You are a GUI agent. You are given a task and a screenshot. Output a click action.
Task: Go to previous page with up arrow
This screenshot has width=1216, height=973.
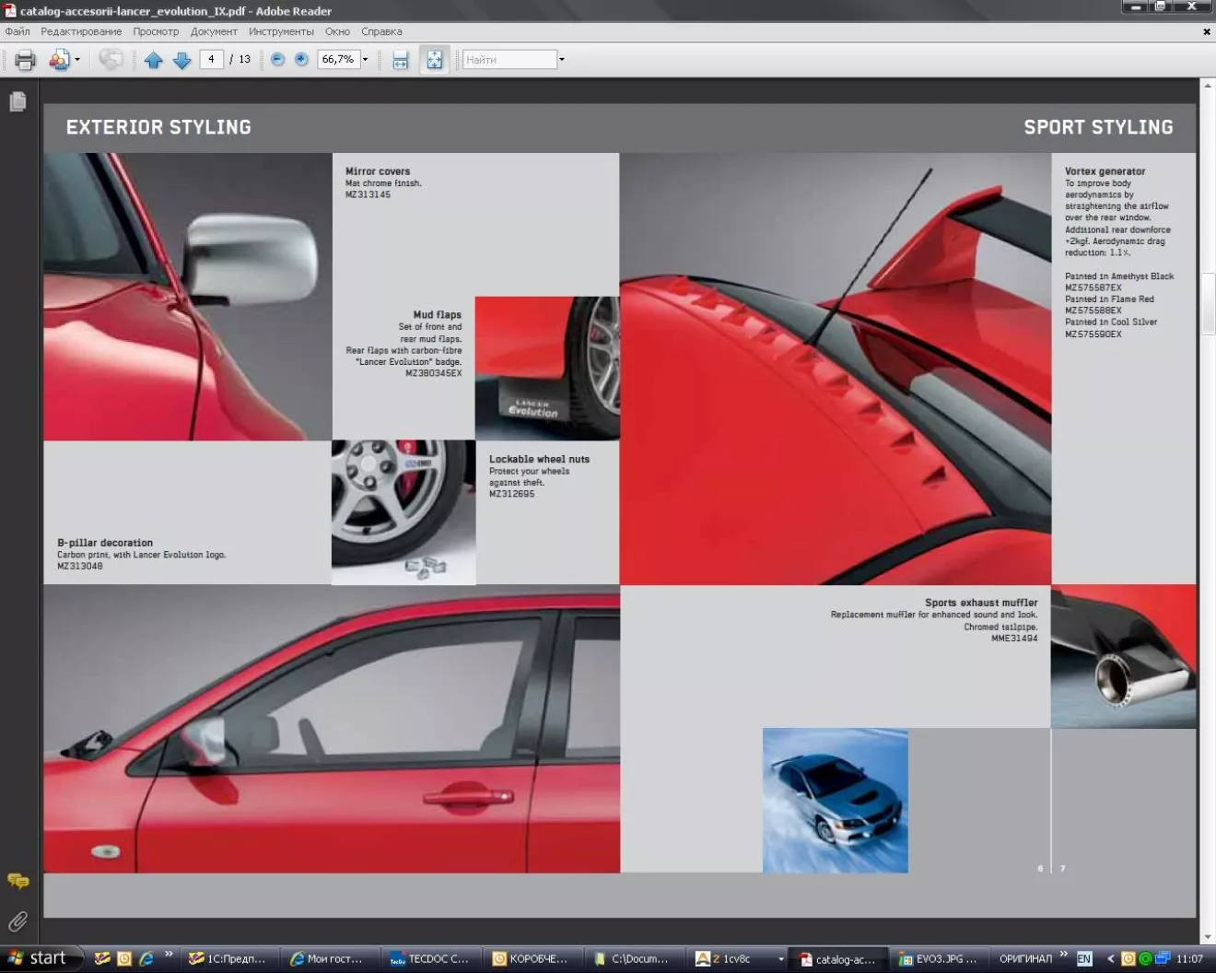pyautogui.click(x=154, y=60)
